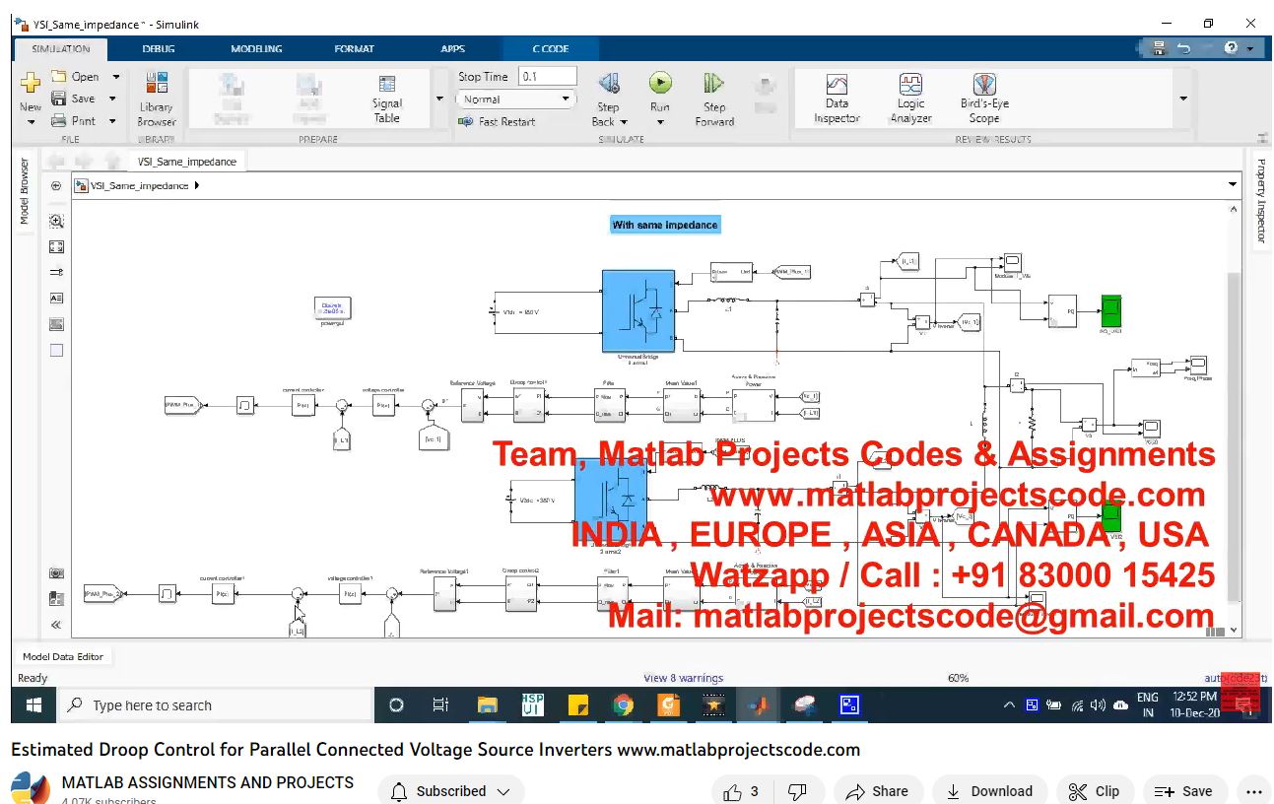Click Fit to View in canvas palette
Image resolution: width=1274 pixels, height=804 pixels.
56,247
